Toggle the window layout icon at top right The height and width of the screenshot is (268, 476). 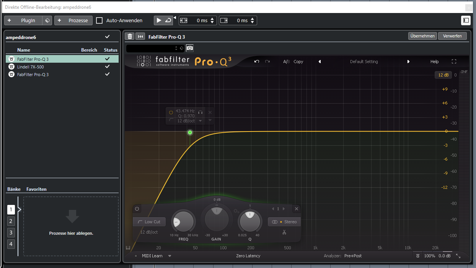pyautogui.click(x=466, y=20)
